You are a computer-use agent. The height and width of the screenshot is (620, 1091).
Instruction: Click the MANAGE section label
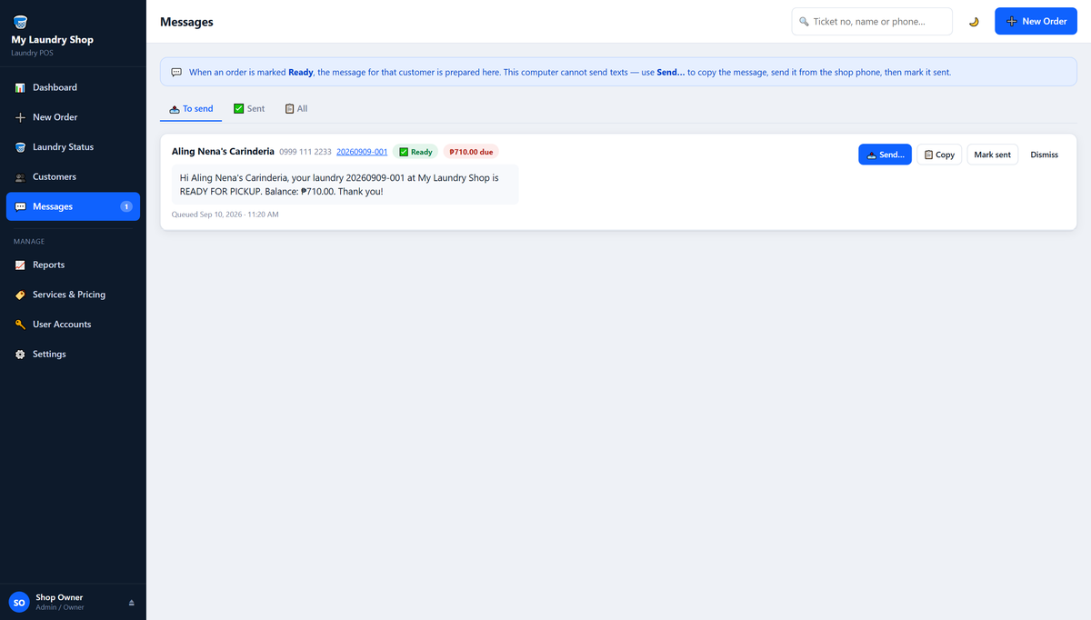pos(29,242)
